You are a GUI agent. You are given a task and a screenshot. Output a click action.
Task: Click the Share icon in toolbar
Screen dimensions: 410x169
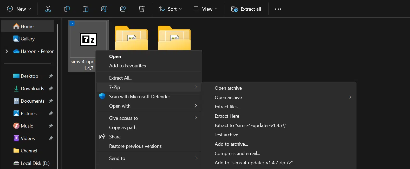[123, 9]
